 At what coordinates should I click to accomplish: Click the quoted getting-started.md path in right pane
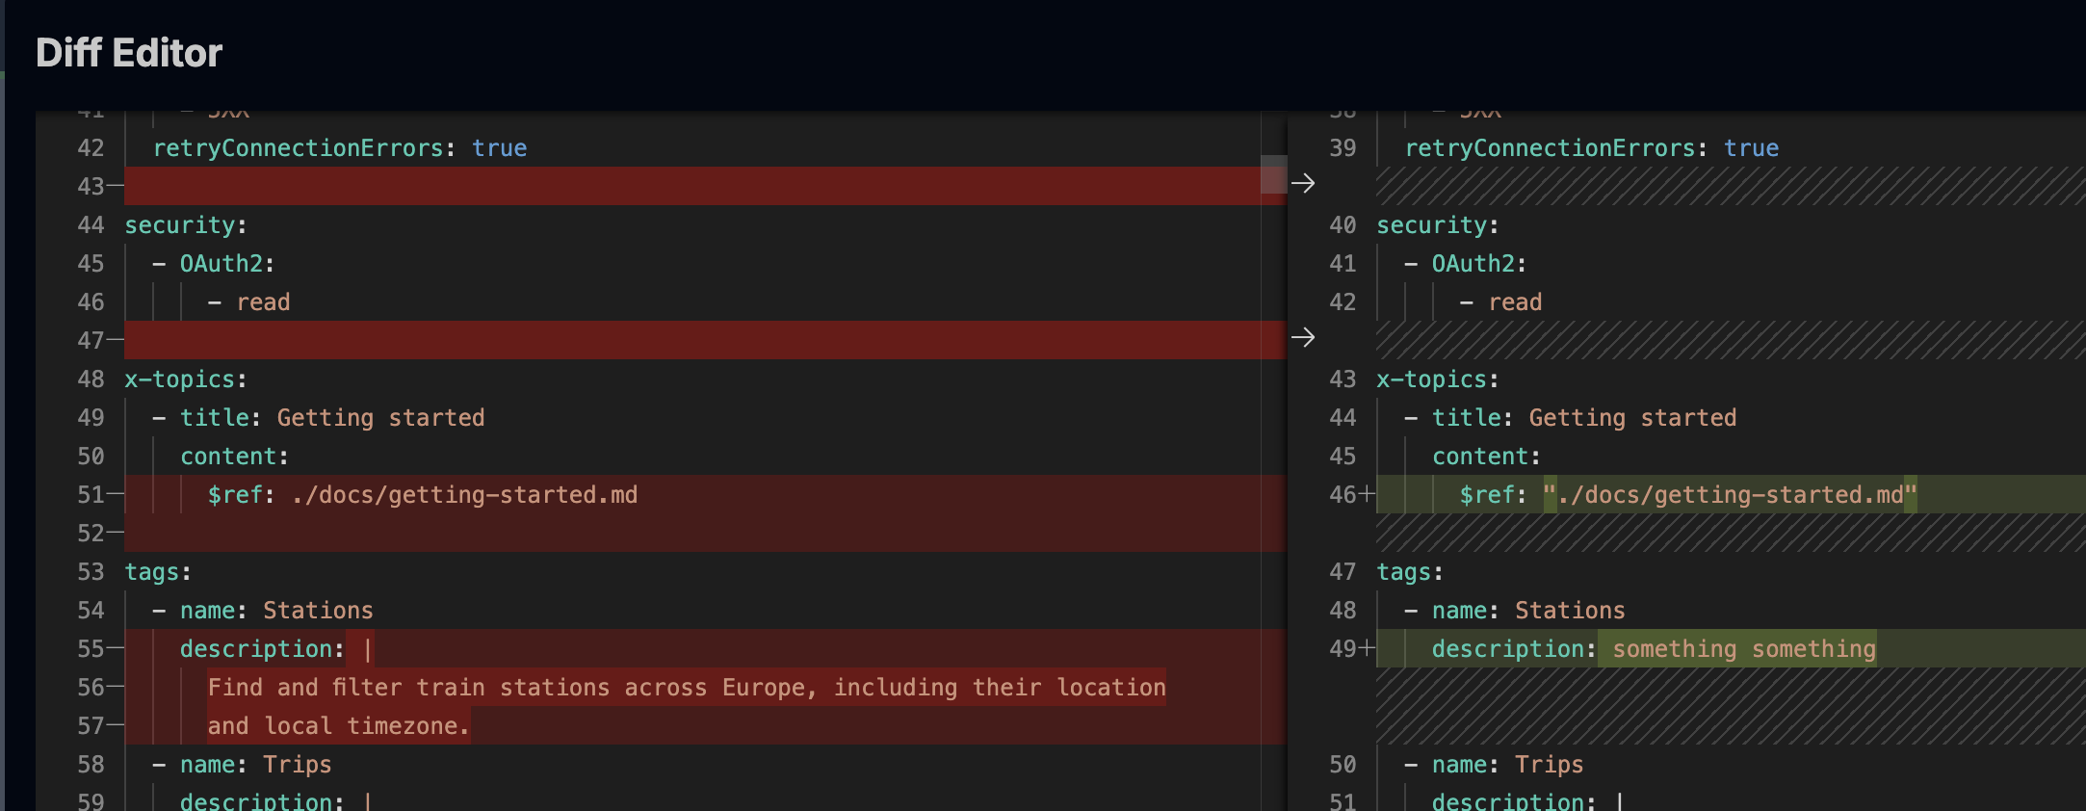point(1730,495)
